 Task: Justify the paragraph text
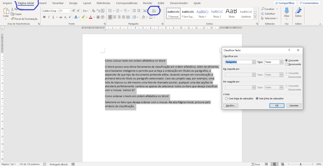point(123,17)
